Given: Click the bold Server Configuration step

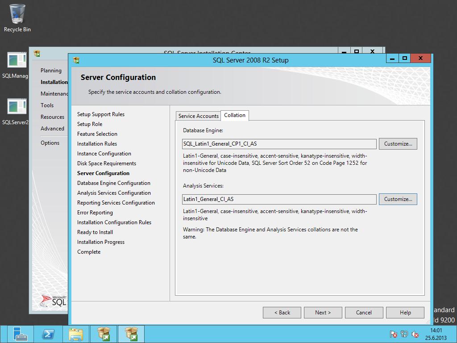Looking at the screenshot, I should (103, 173).
